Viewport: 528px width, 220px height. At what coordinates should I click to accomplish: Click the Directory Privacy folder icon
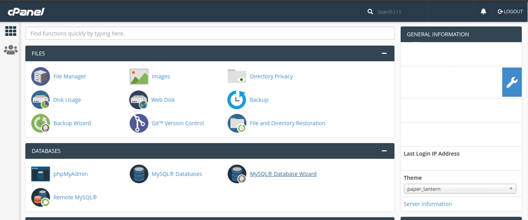237,76
